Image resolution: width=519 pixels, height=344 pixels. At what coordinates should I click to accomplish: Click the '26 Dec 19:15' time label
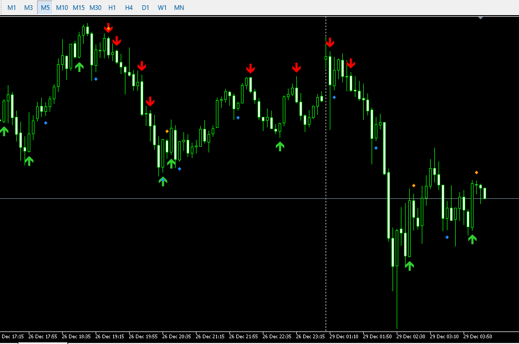pyautogui.click(x=110, y=336)
